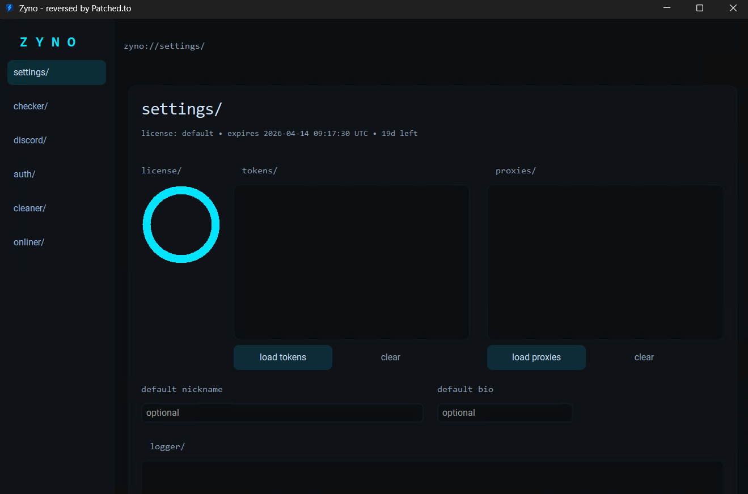Click the Zyno lightning app icon in title bar
The image size is (748, 494).
click(x=9, y=8)
